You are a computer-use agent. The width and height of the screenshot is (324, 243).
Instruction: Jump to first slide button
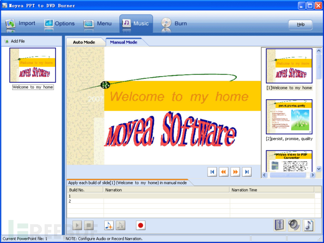(x=212, y=172)
